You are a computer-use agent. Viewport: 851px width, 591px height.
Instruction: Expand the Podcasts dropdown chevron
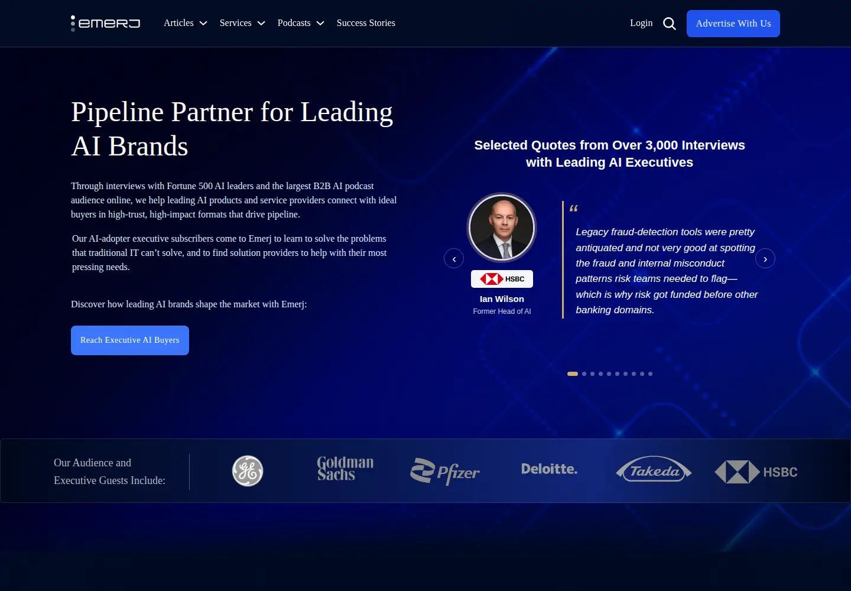[x=320, y=24]
